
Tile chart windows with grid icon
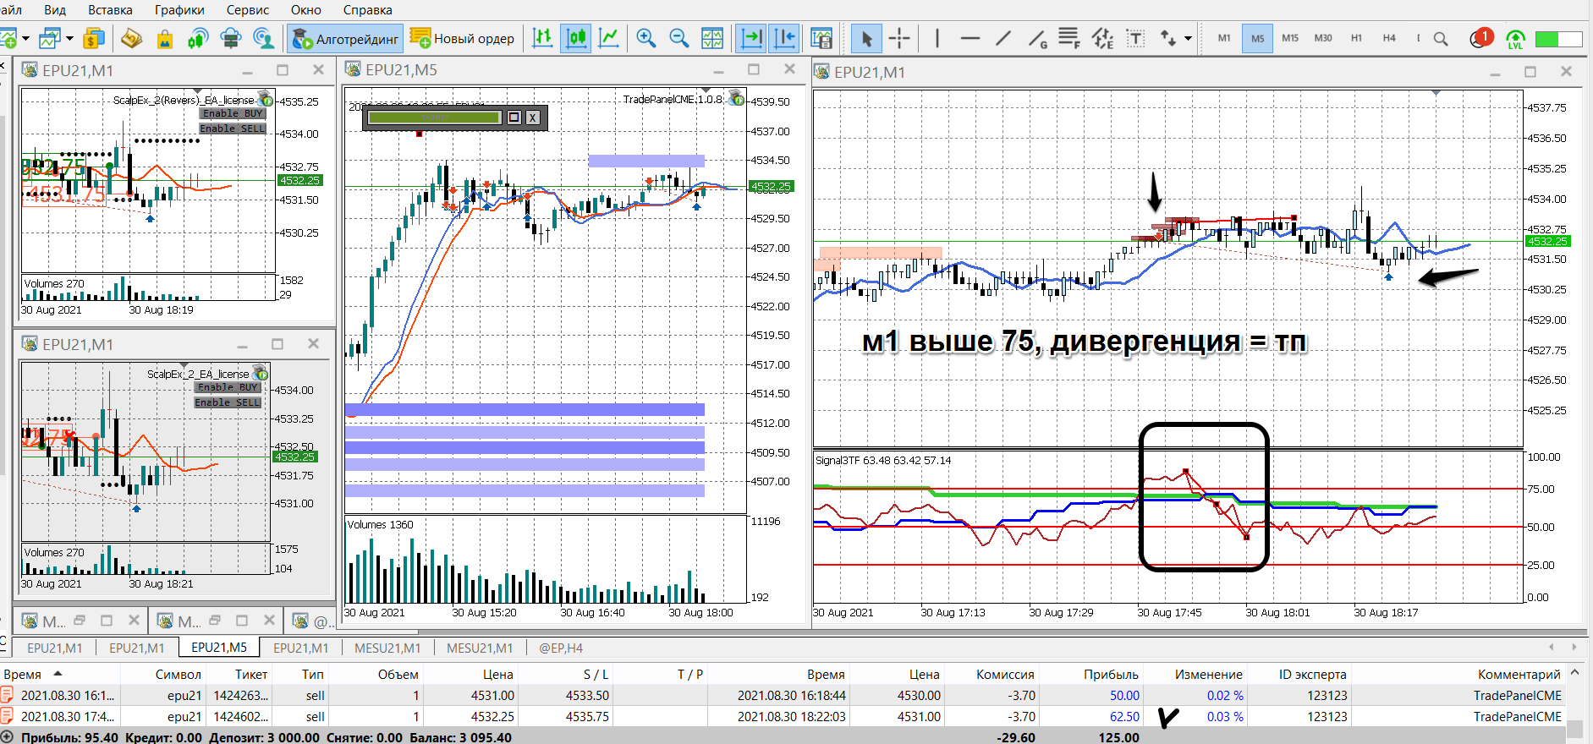[712, 38]
